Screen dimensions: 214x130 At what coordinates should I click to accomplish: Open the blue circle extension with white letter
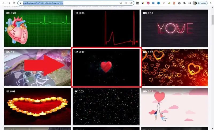click(x=153, y=3)
